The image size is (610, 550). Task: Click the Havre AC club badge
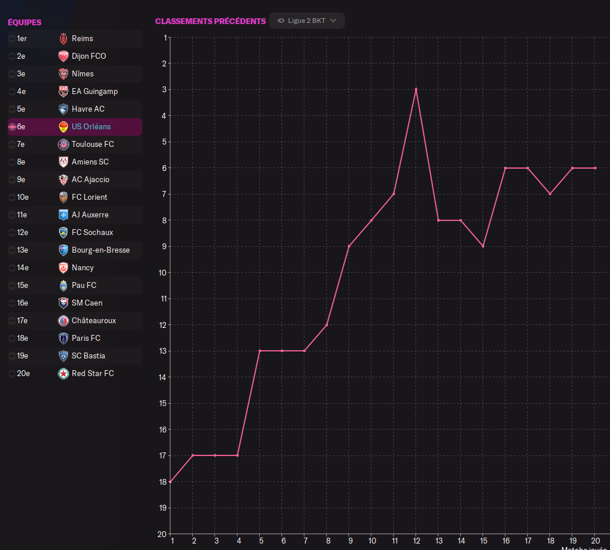[63, 109]
